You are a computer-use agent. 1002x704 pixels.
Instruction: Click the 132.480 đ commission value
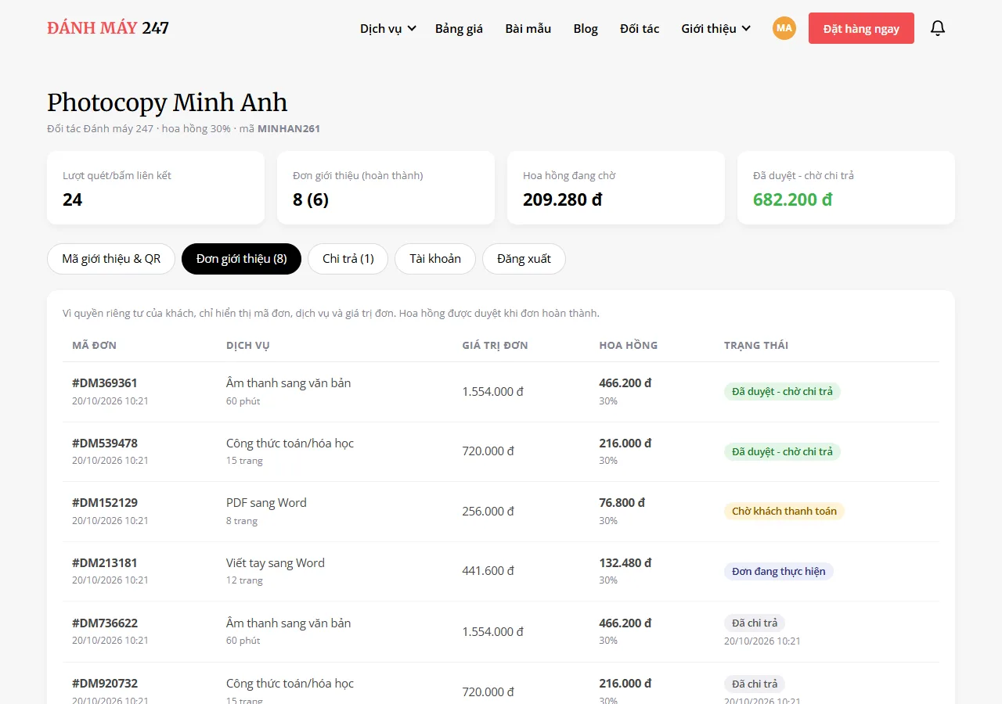click(x=625, y=563)
